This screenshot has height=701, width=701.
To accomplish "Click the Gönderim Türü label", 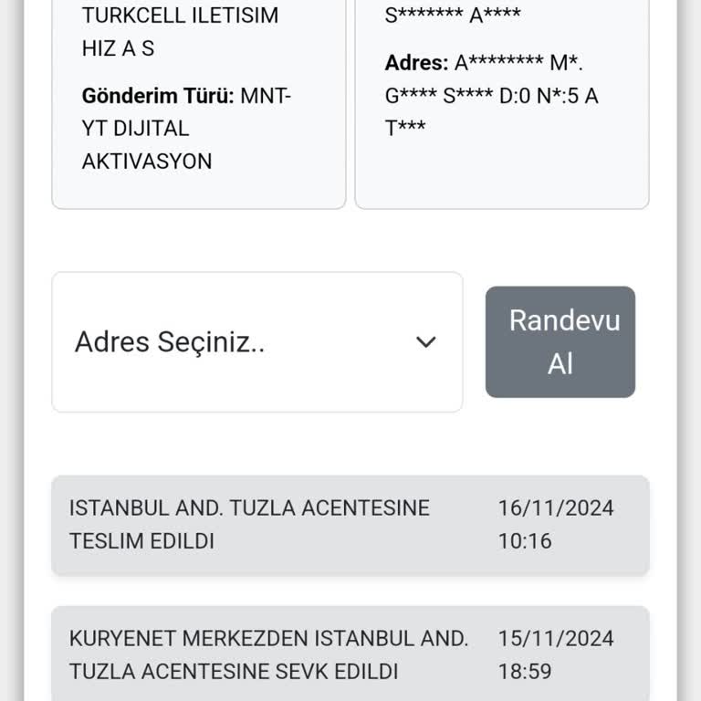I will 158,96.
